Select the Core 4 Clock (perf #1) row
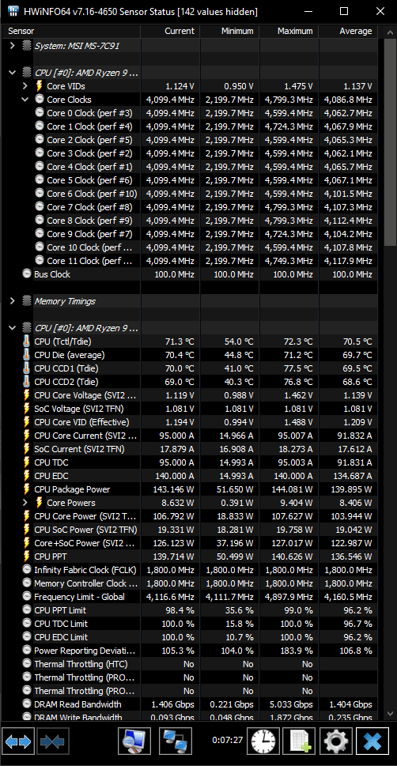Image resolution: width=397 pixels, height=766 pixels. pyautogui.click(x=191, y=167)
